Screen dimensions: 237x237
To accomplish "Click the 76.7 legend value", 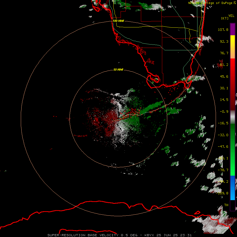I will coord(224,53).
